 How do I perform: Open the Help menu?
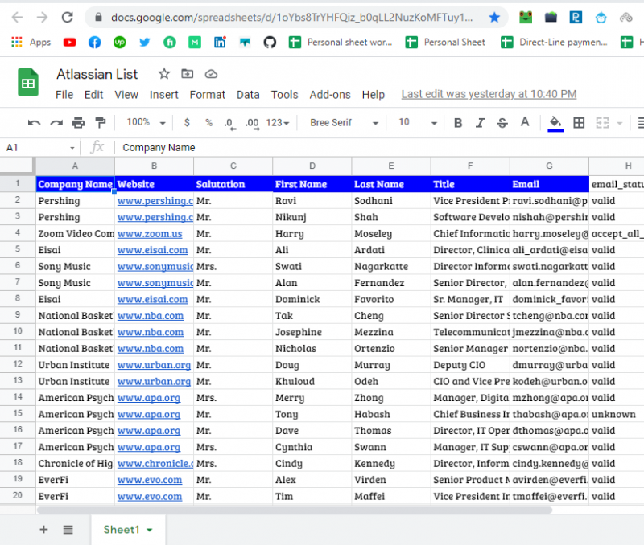point(373,95)
